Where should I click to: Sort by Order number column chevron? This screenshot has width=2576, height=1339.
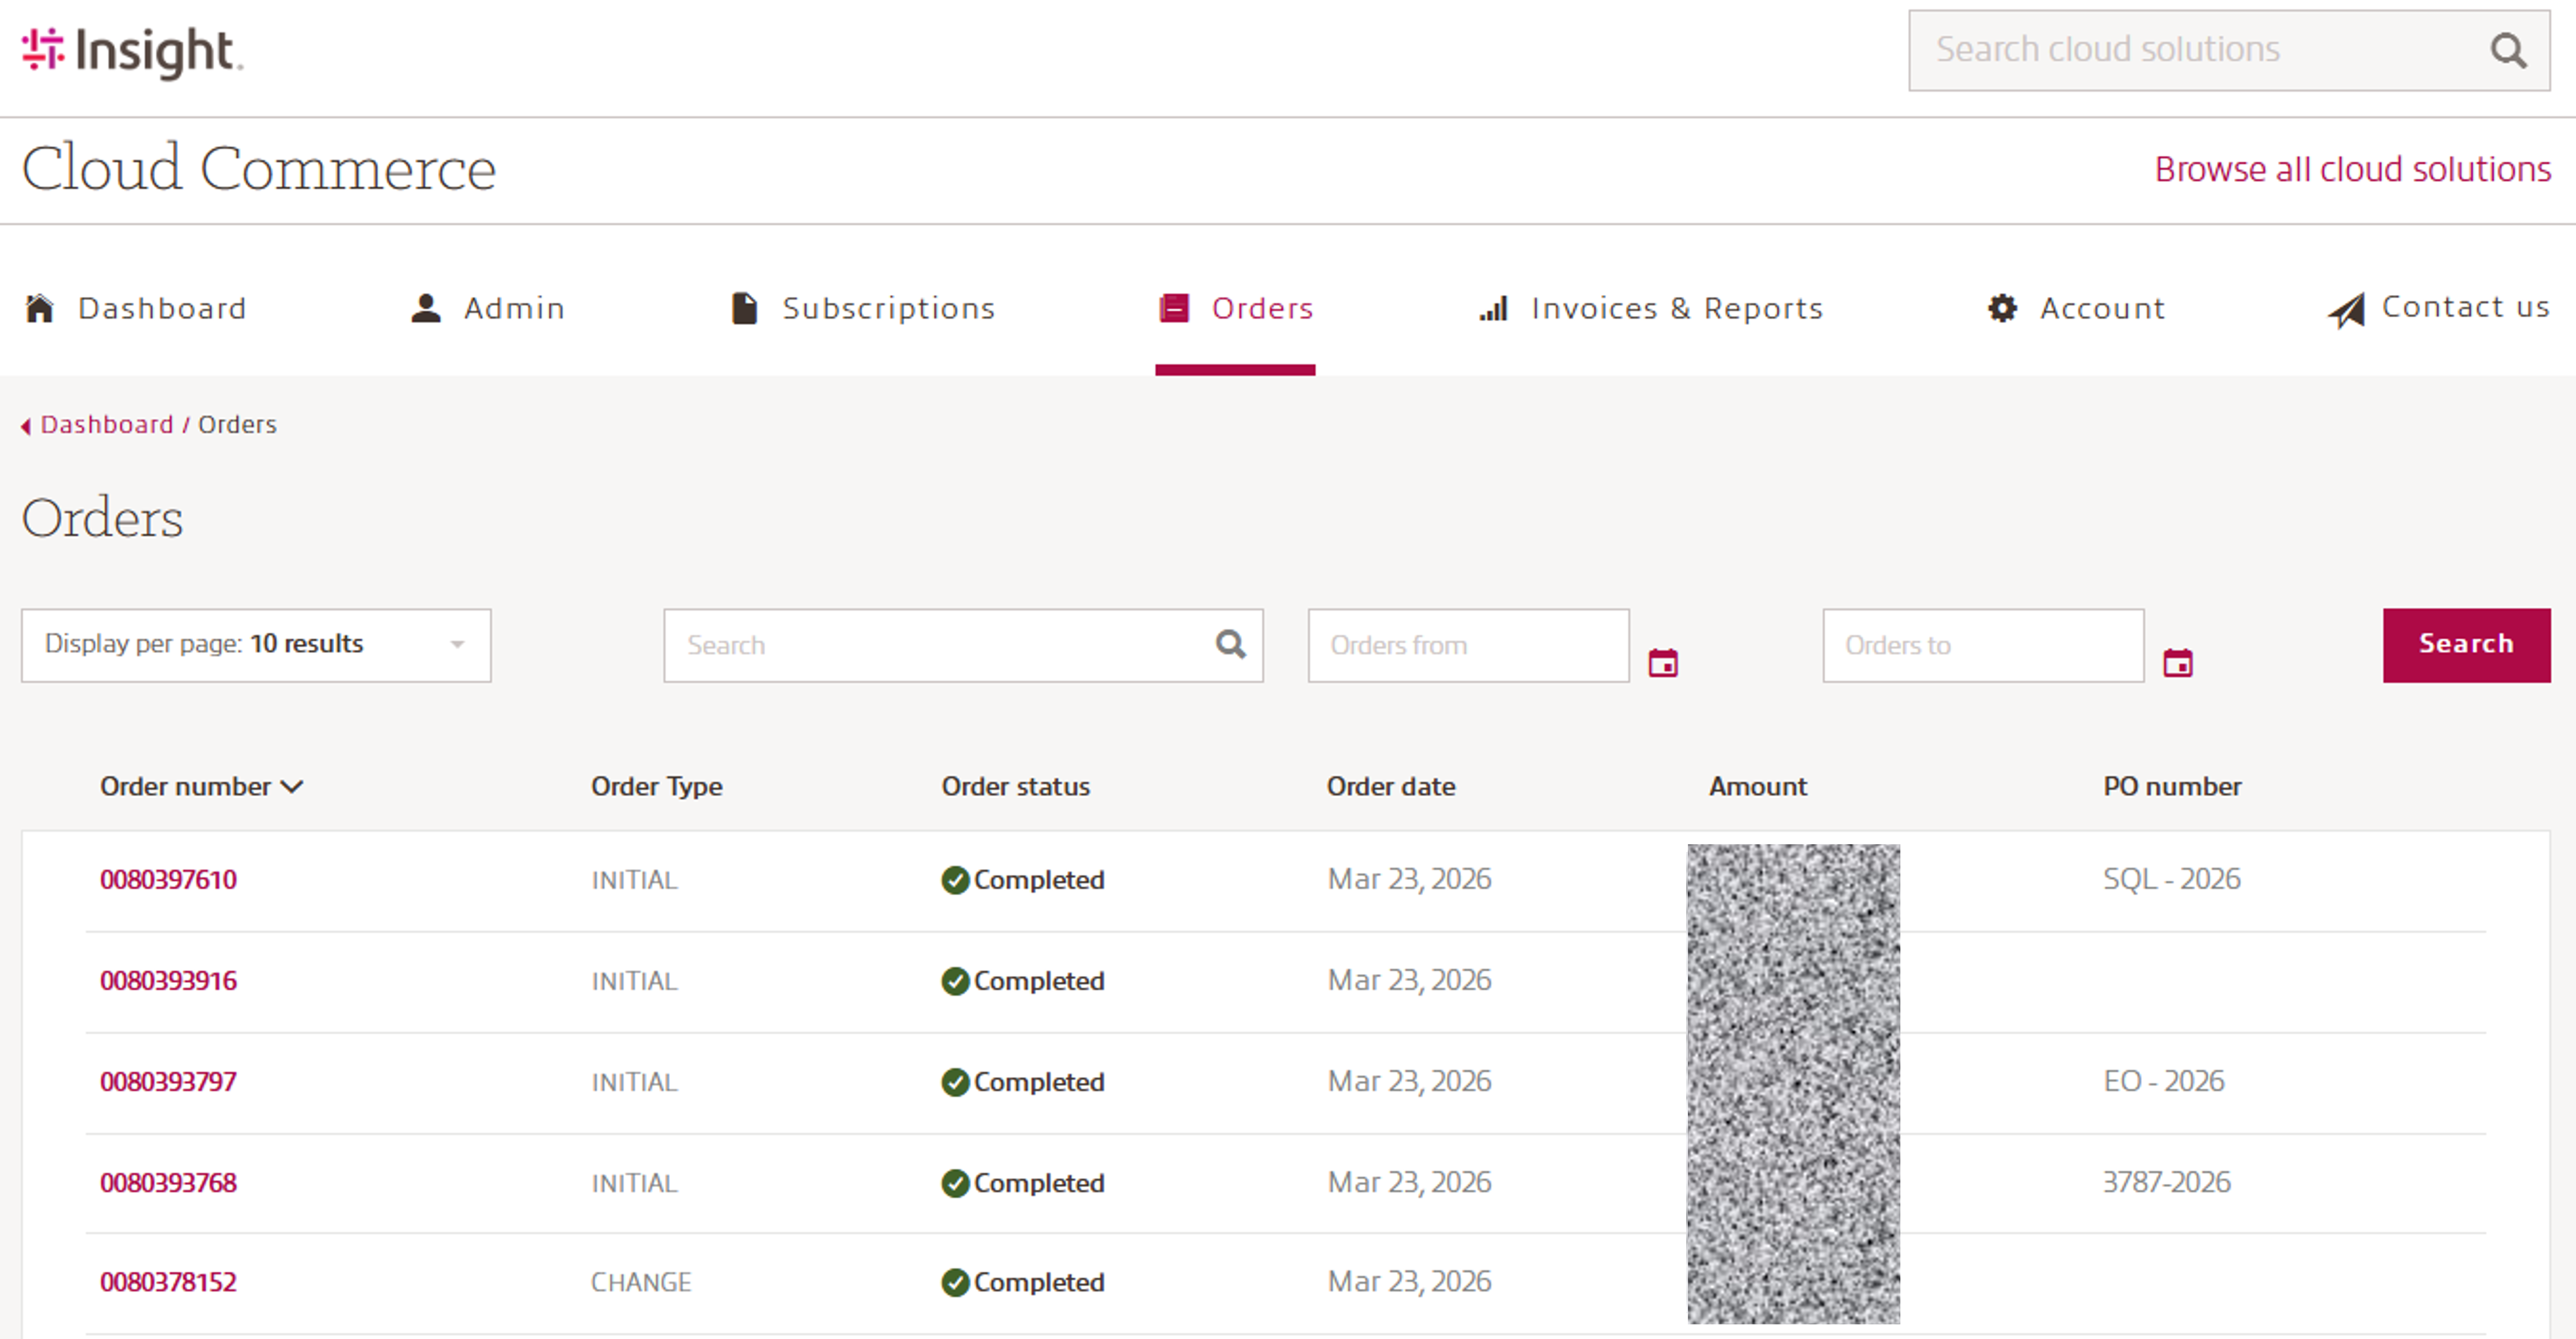(292, 787)
